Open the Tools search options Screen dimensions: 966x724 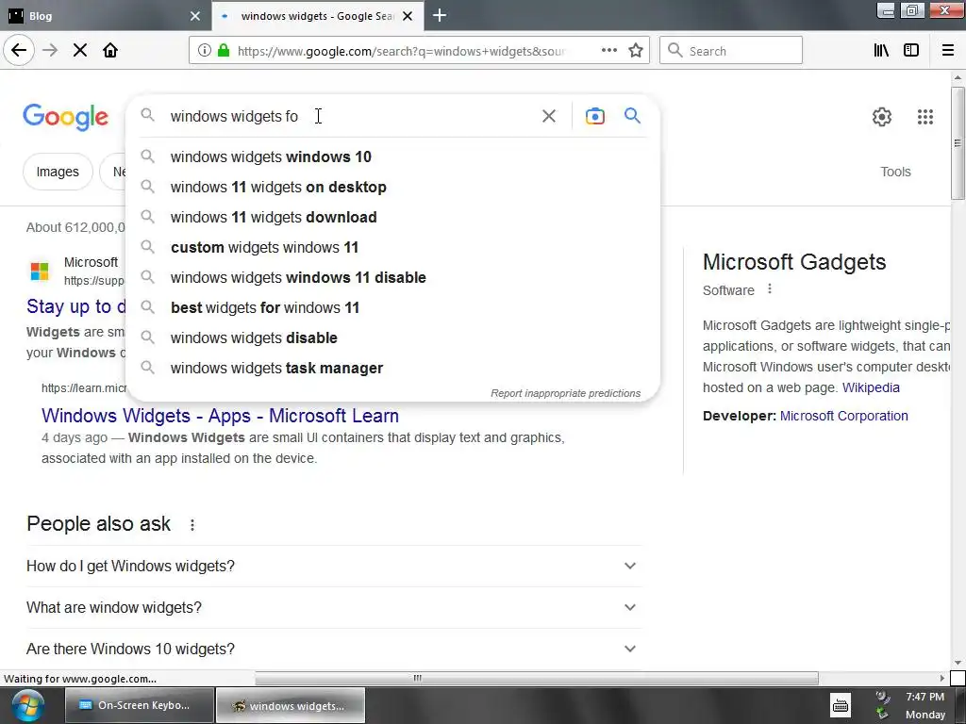click(x=895, y=172)
